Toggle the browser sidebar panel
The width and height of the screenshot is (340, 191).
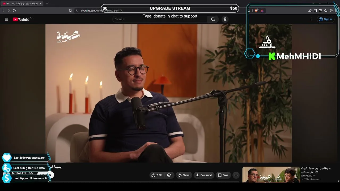[x=315, y=11]
